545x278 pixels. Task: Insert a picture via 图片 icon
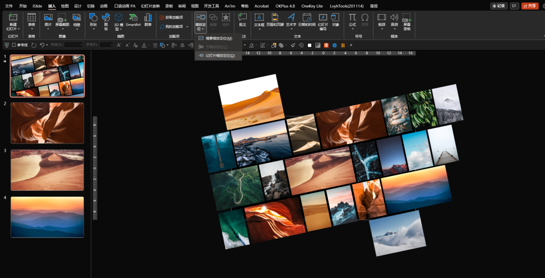(x=48, y=17)
